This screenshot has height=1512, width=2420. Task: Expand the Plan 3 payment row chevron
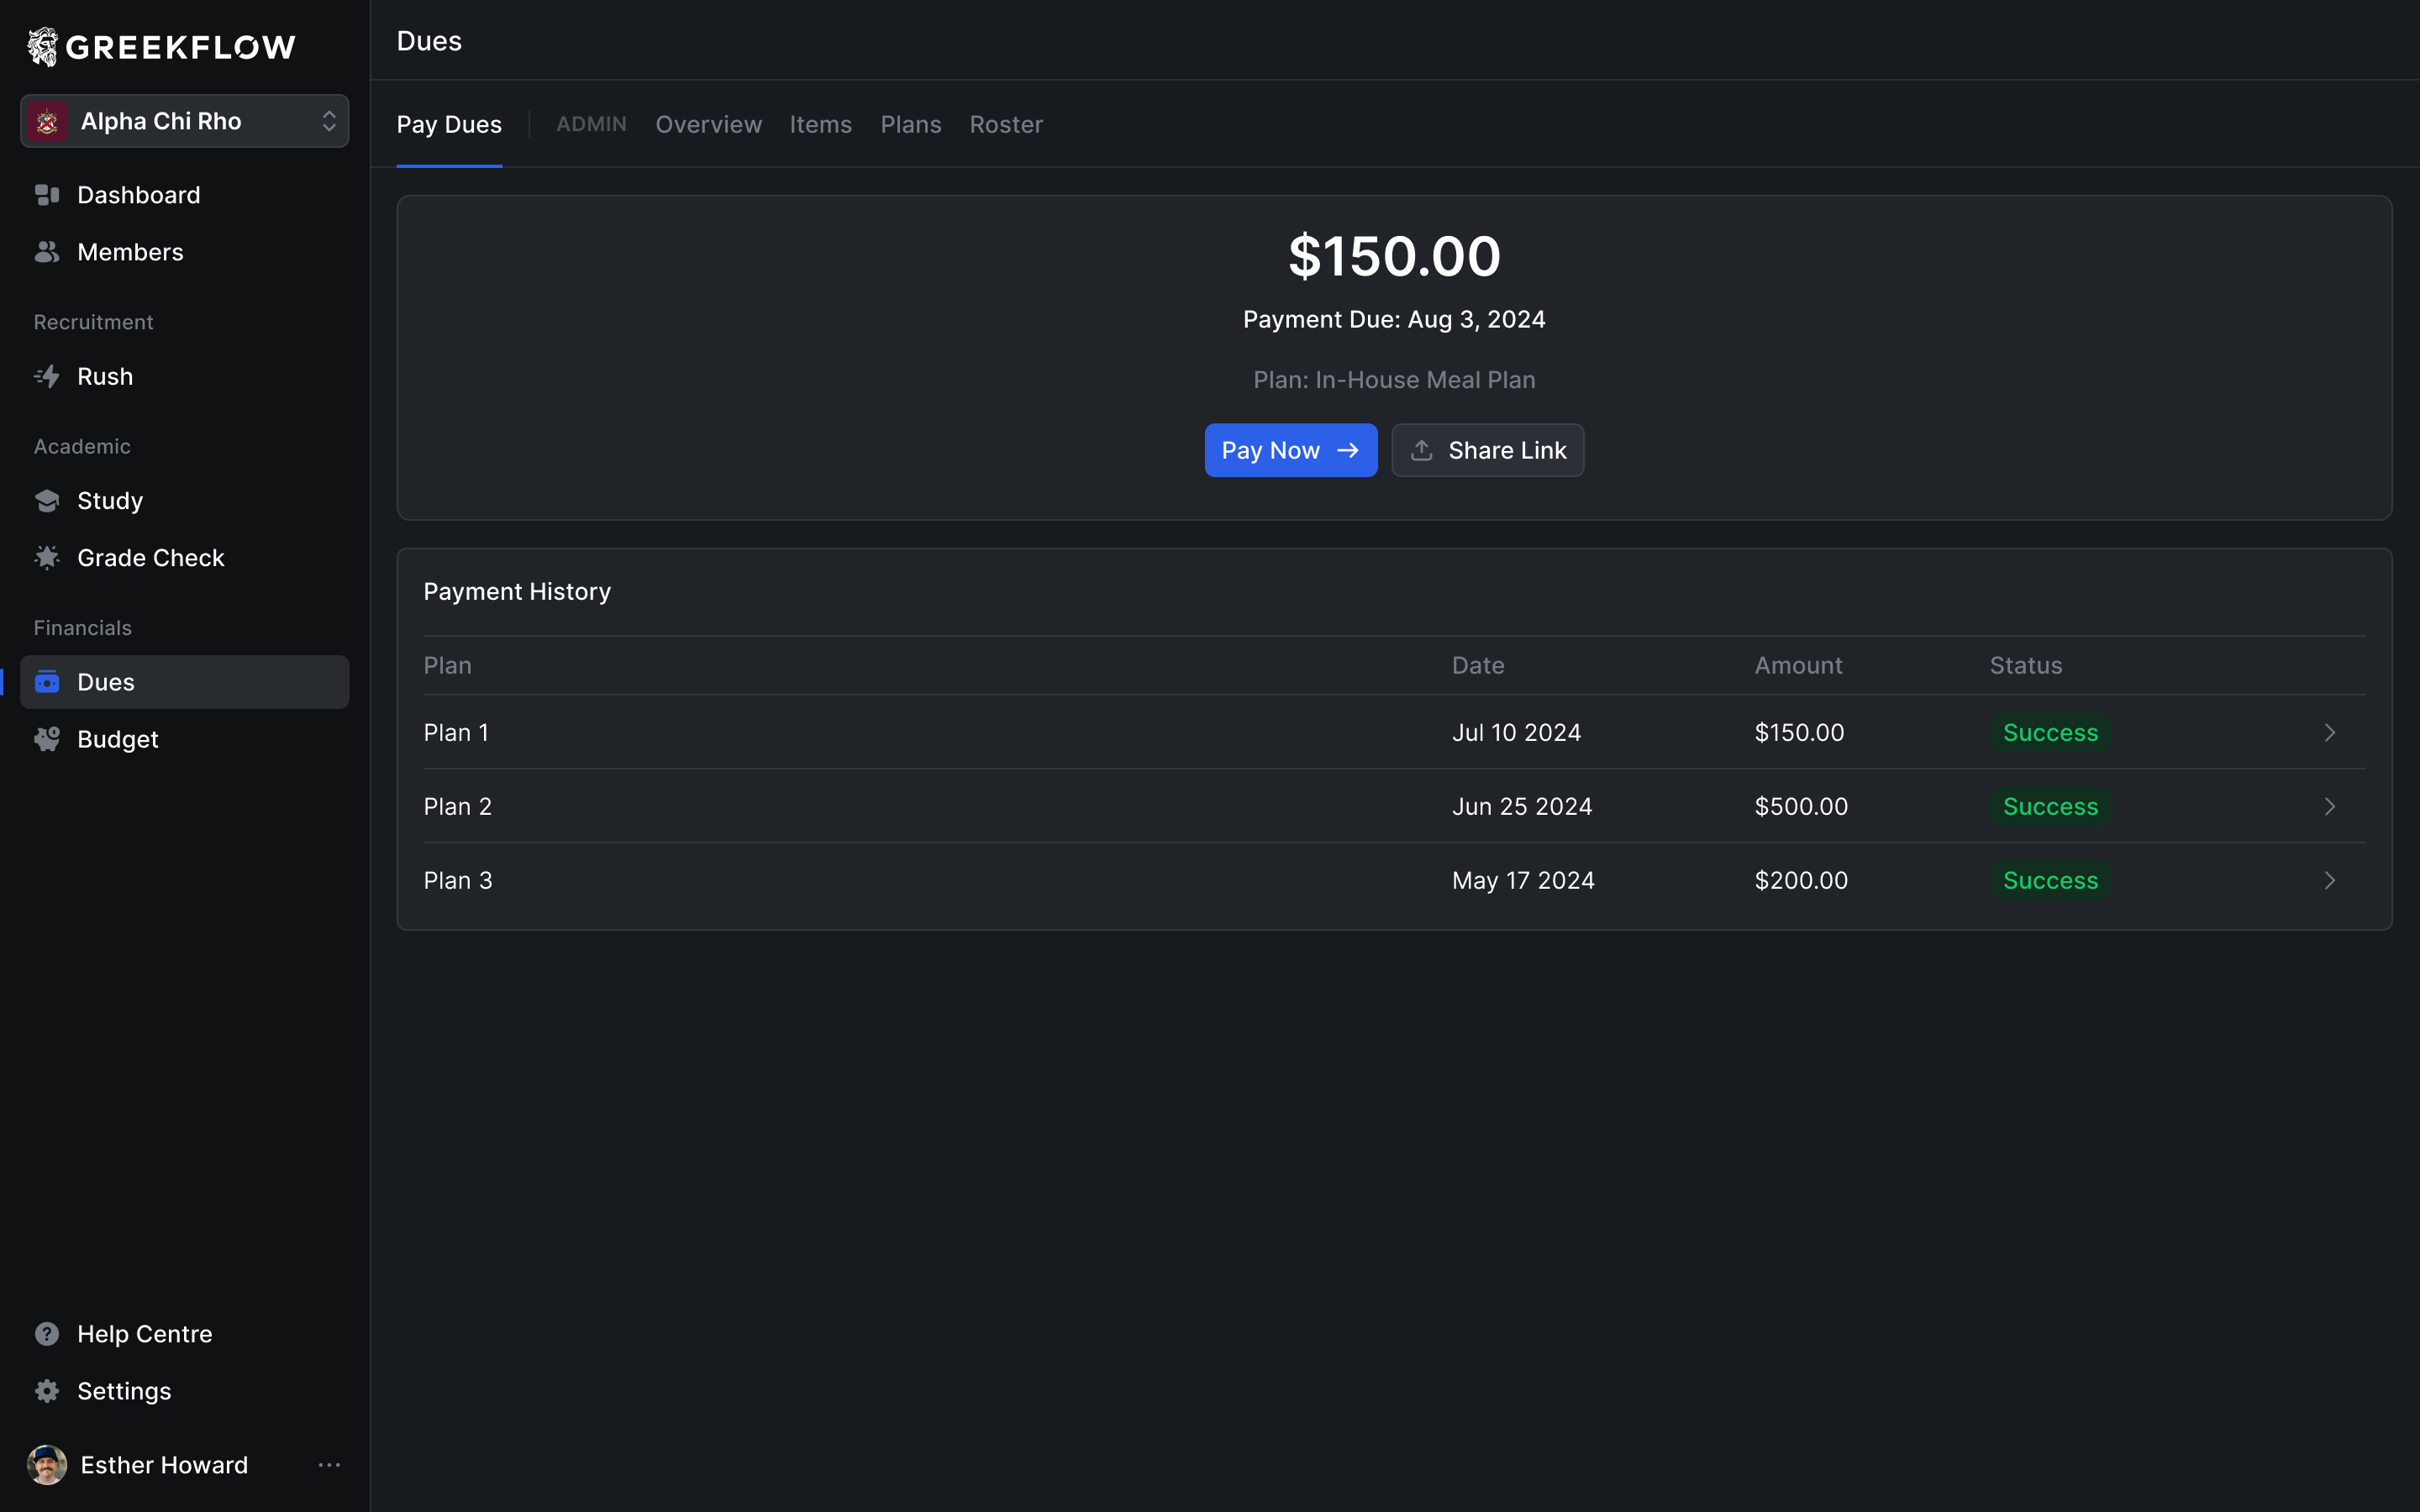pos(2329,880)
